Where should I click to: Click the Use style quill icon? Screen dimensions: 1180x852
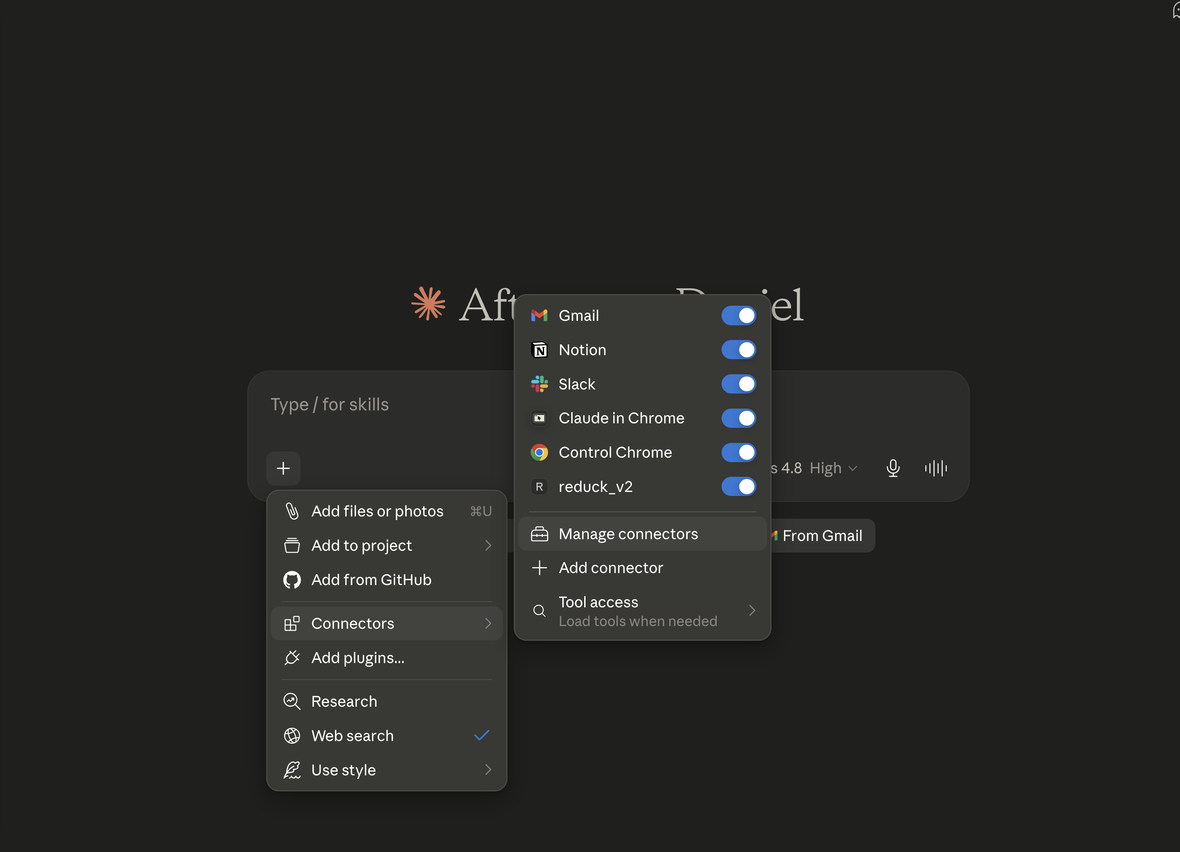click(x=292, y=770)
